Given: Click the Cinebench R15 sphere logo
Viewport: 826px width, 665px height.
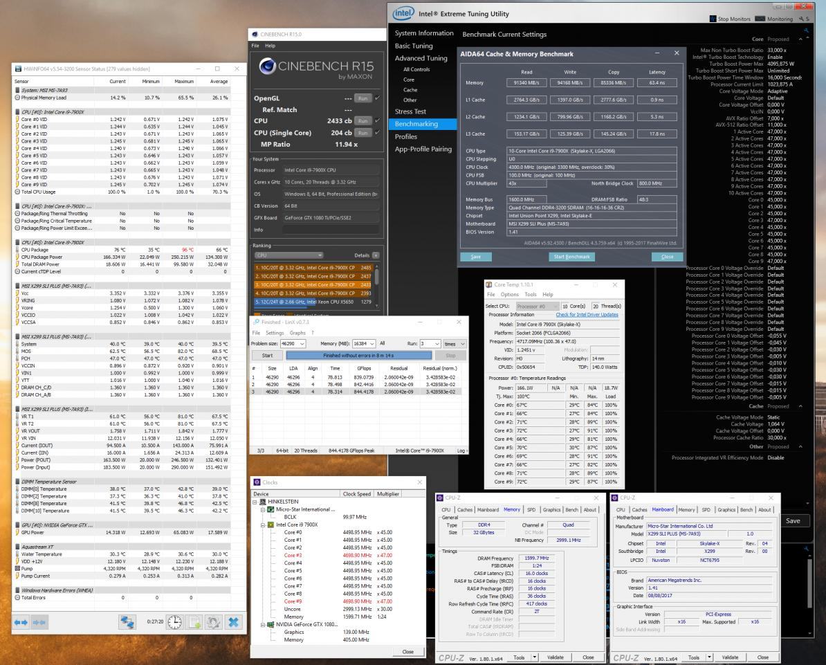Looking at the screenshot, I should point(268,66).
